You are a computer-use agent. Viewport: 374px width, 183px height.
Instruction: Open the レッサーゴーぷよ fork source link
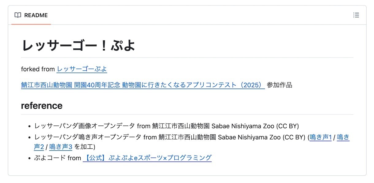pos(82,69)
